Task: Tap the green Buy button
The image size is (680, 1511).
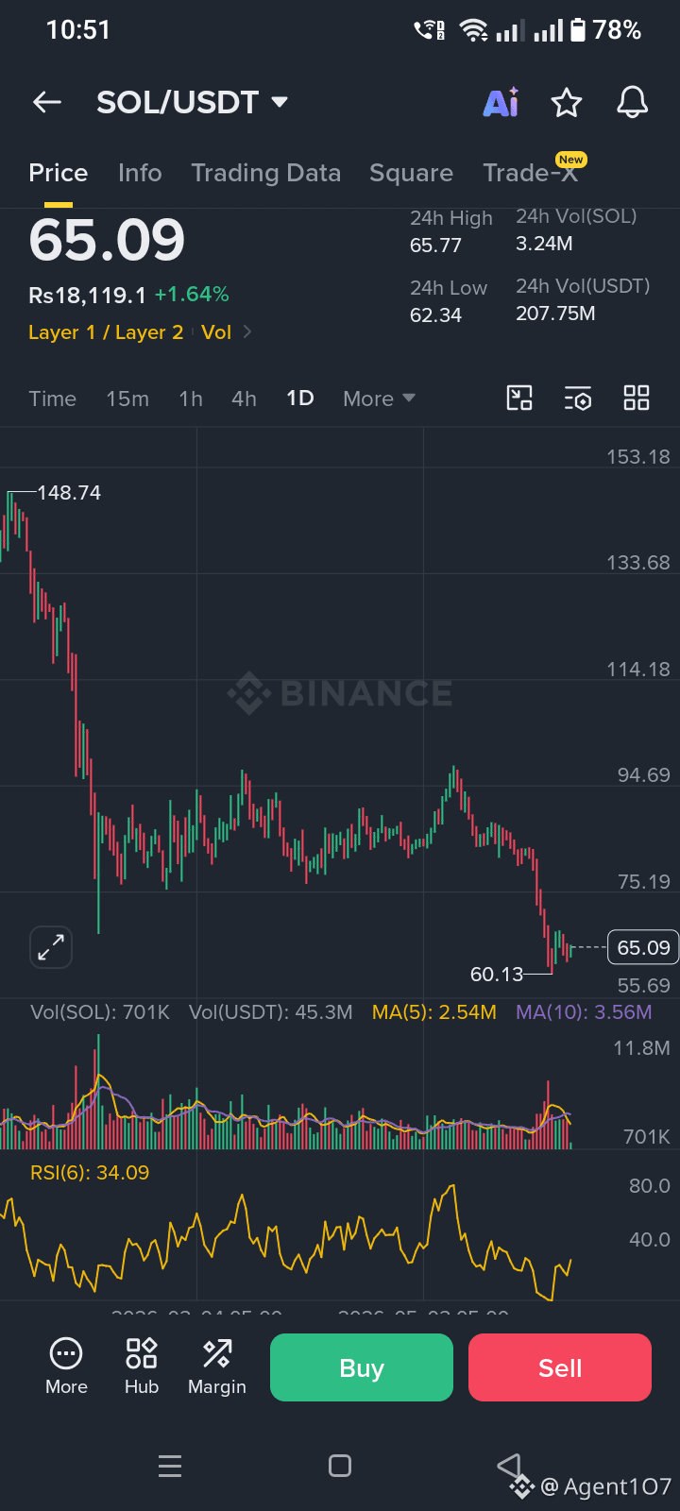Action: 362,1367
